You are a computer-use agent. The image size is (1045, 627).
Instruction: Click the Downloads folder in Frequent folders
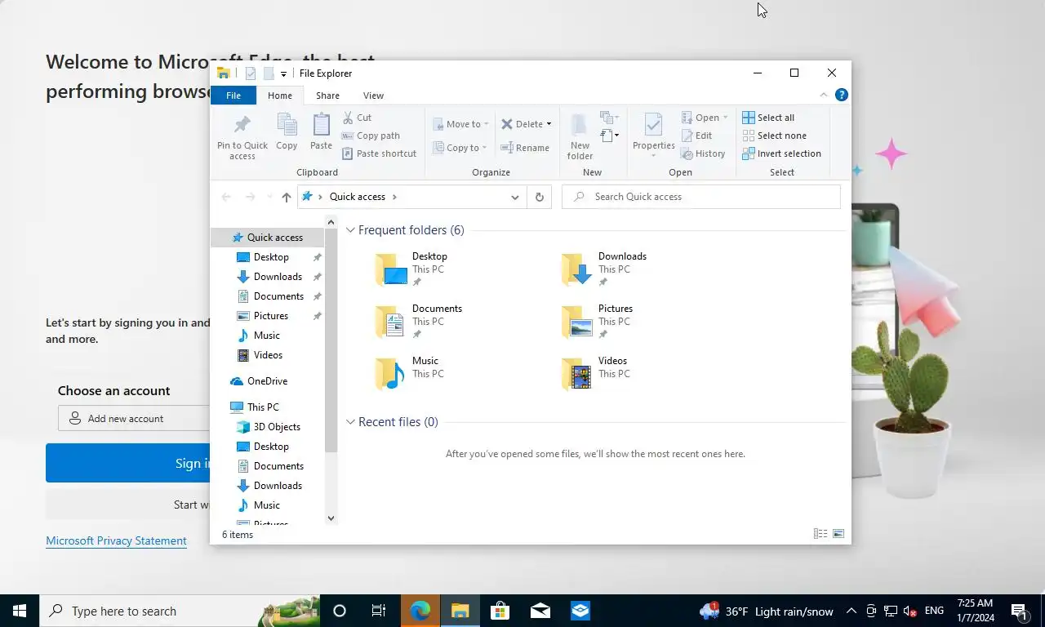click(604, 269)
